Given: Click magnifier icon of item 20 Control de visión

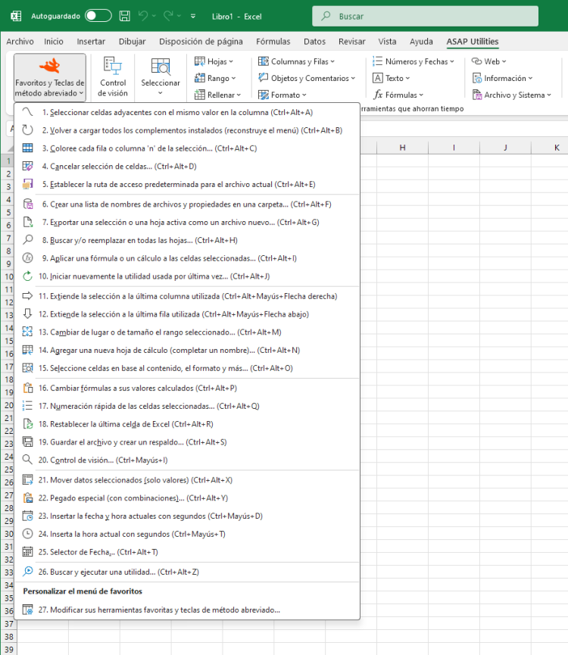Looking at the screenshot, I should click(27, 460).
